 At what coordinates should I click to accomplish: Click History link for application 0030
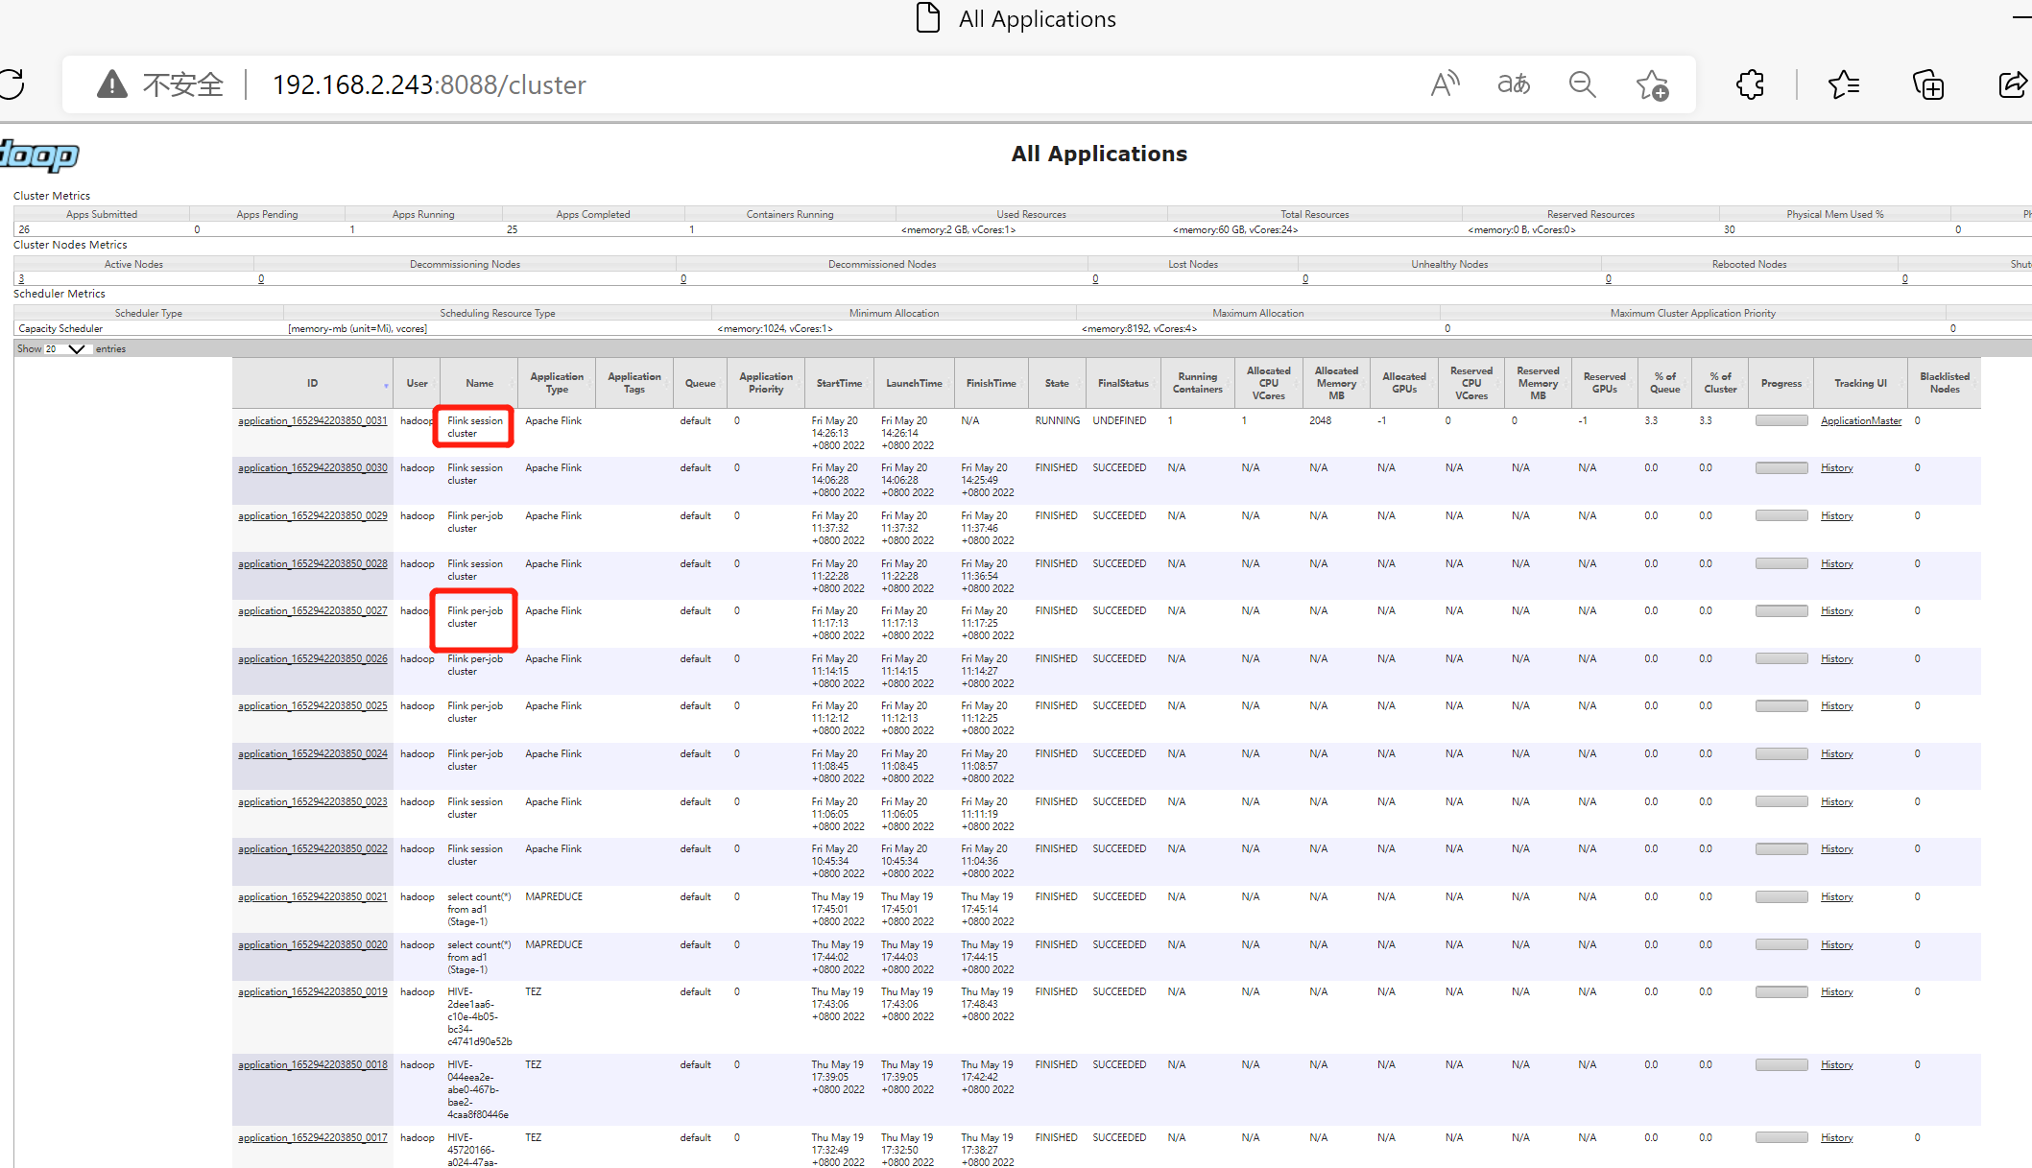[1836, 468]
